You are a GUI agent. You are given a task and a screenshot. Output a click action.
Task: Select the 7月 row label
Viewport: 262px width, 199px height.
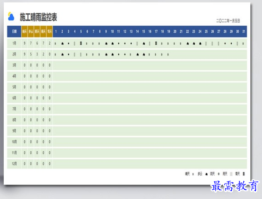(14, 109)
